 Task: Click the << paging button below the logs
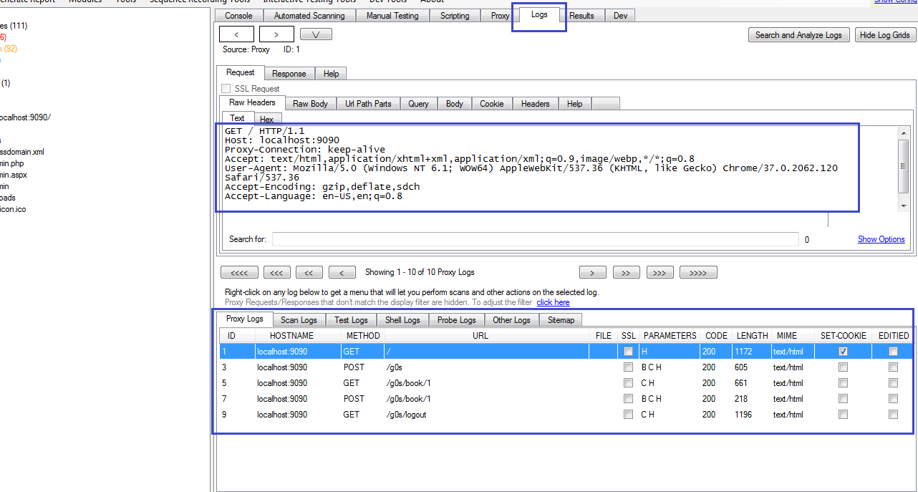click(309, 272)
